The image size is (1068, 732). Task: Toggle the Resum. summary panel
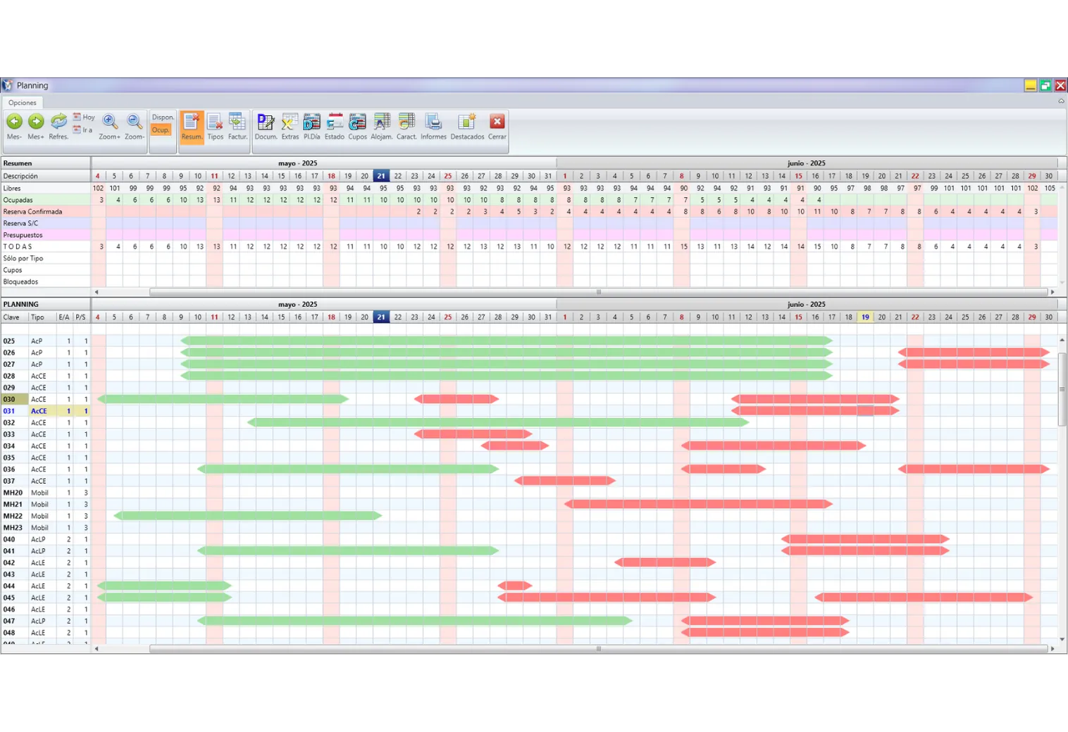(192, 127)
